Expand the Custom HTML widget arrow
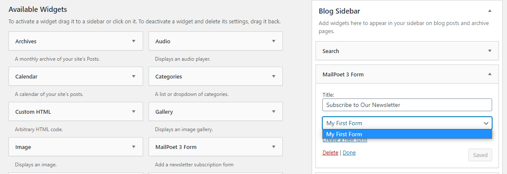507x174 pixels. coord(134,112)
